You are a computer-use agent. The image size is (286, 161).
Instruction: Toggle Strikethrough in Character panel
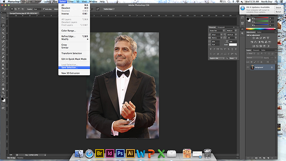[x=236, y=49]
